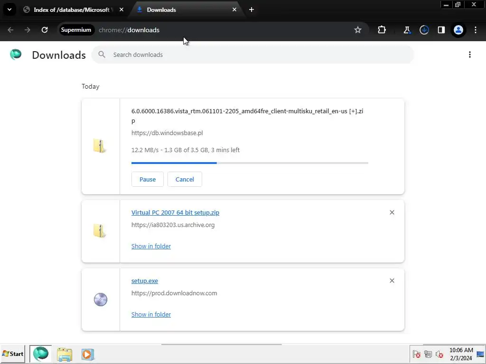Remove setup.exe entry from list
The image size is (486, 364).
coord(392,281)
